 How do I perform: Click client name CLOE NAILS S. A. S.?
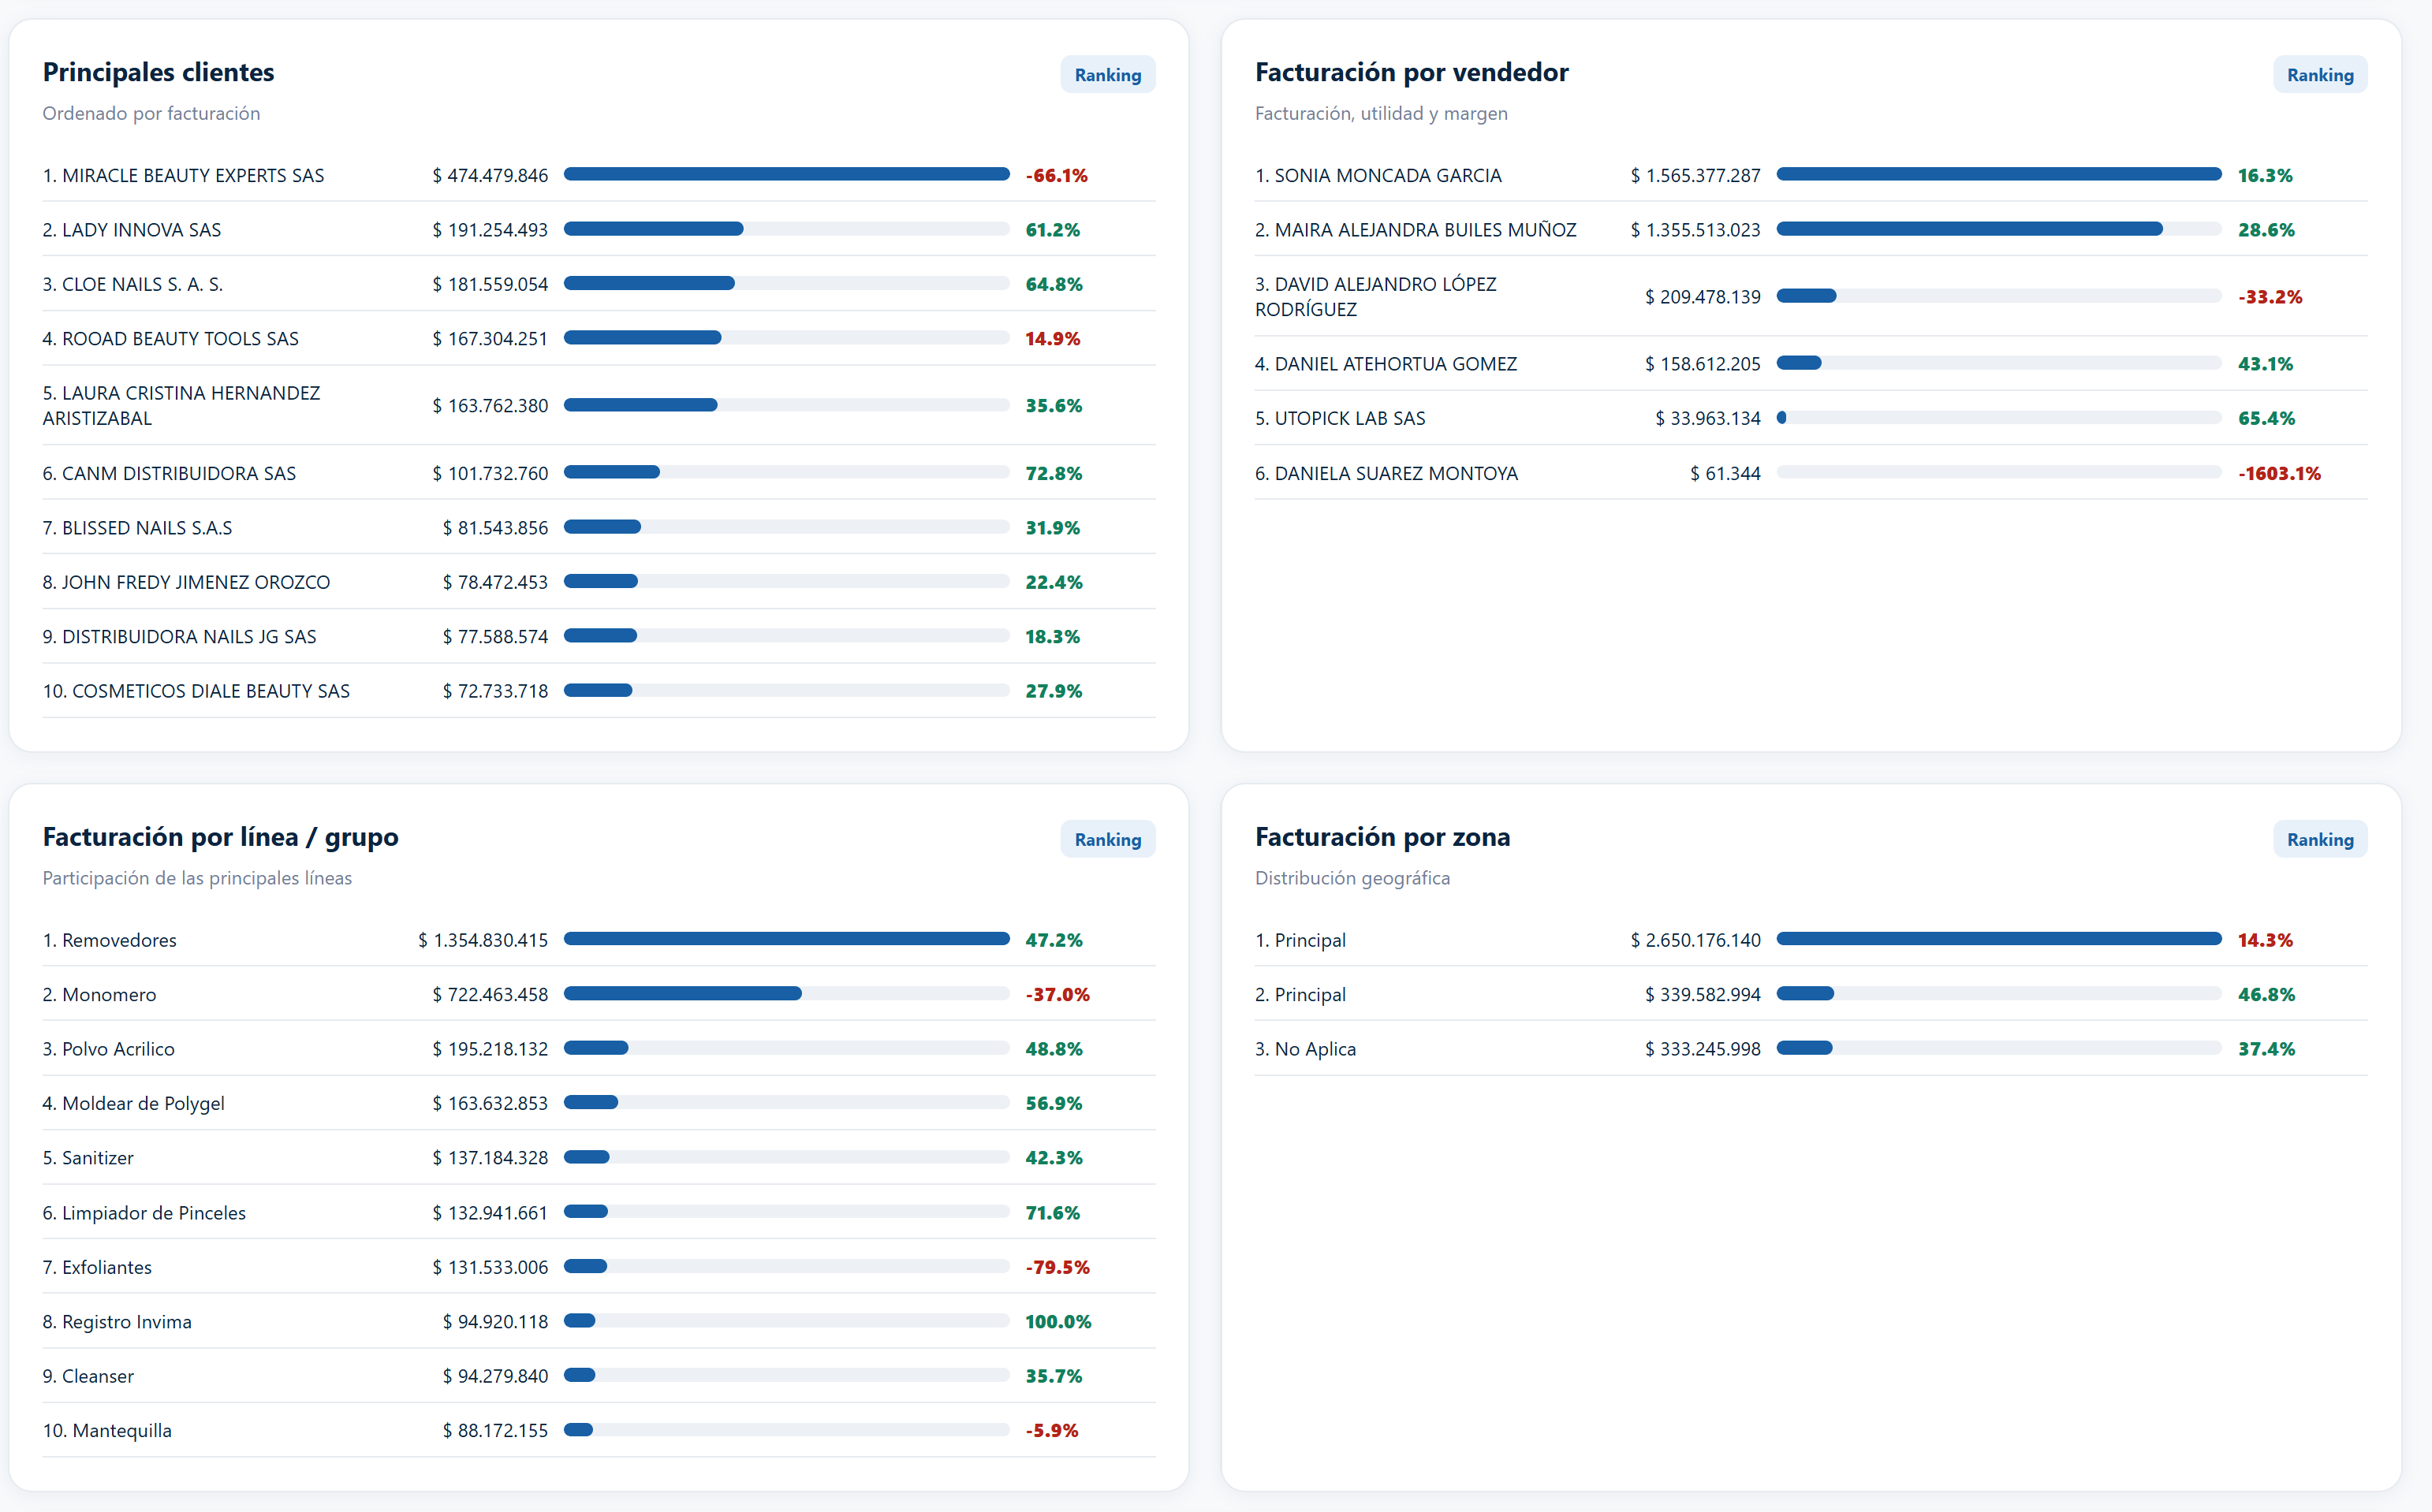pyautogui.click(x=142, y=285)
